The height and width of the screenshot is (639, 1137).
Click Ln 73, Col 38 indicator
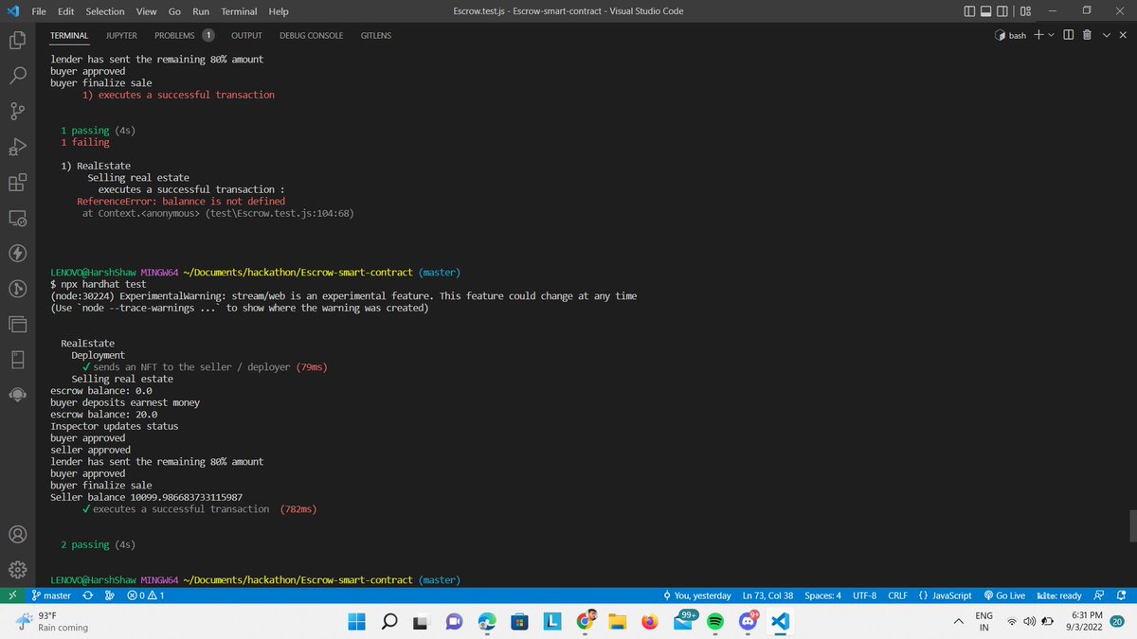768,595
